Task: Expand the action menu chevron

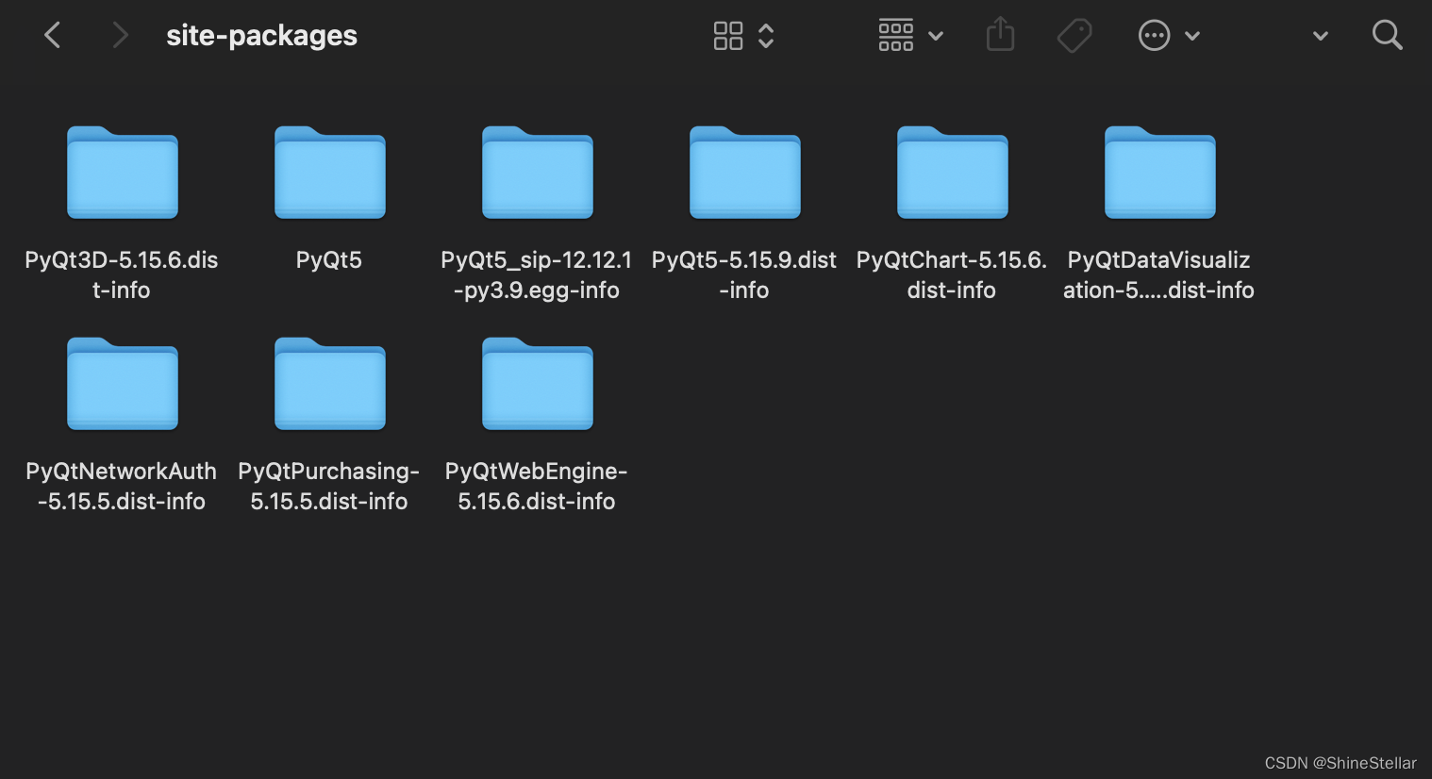Action: [1192, 36]
